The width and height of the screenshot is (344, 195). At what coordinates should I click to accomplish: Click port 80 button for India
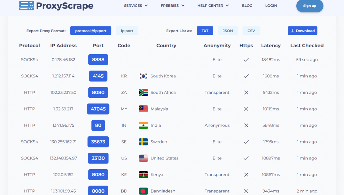tap(98, 125)
